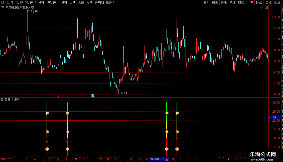Open F10 company information
Screen dimensions: 283x162
point(250,2)
